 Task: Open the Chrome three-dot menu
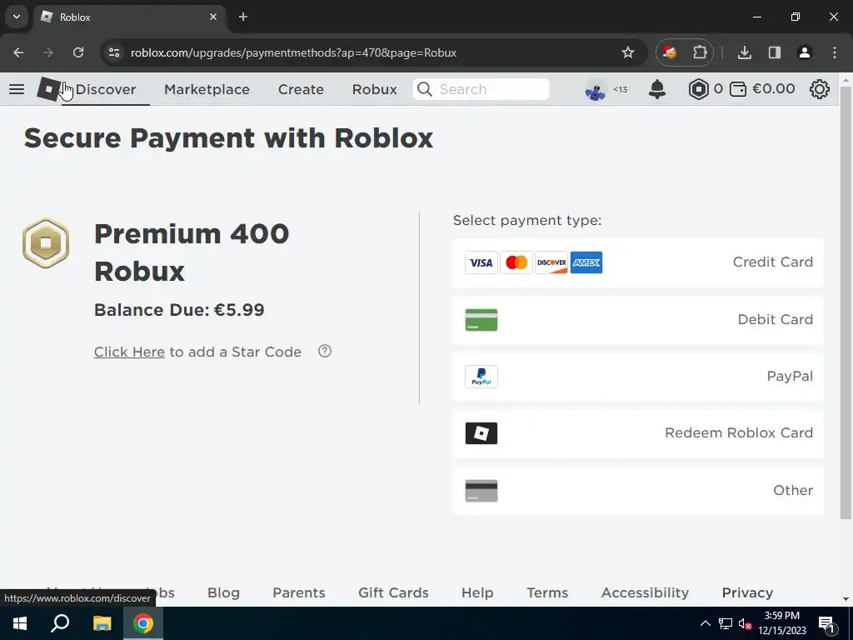click(835, 52)
